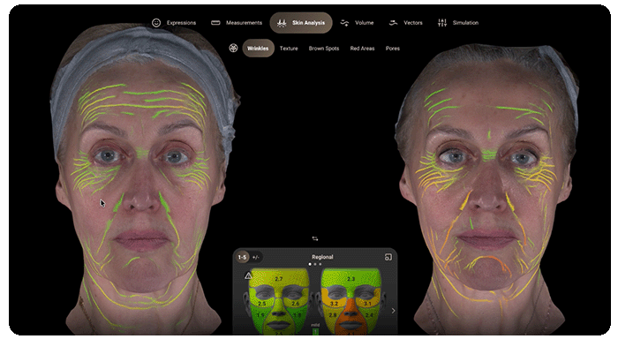Select the third pagination dot under Regional
The width and height of the screenshot is (618, 339).
(320, 264)
